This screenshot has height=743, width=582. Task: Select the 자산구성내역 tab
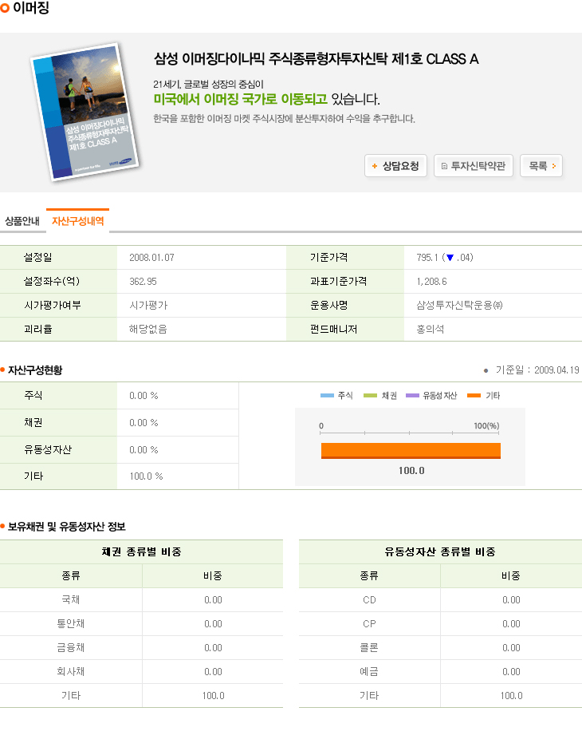click(77, 221)
